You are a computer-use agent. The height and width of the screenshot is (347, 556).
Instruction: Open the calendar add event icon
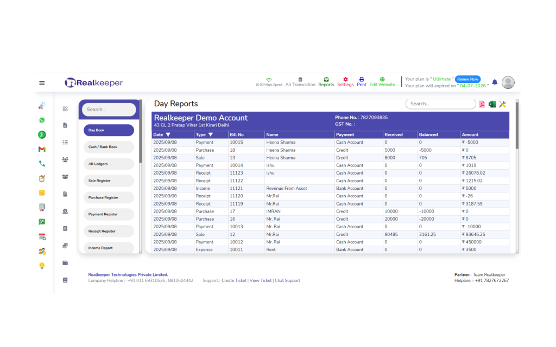coord(42,236)
